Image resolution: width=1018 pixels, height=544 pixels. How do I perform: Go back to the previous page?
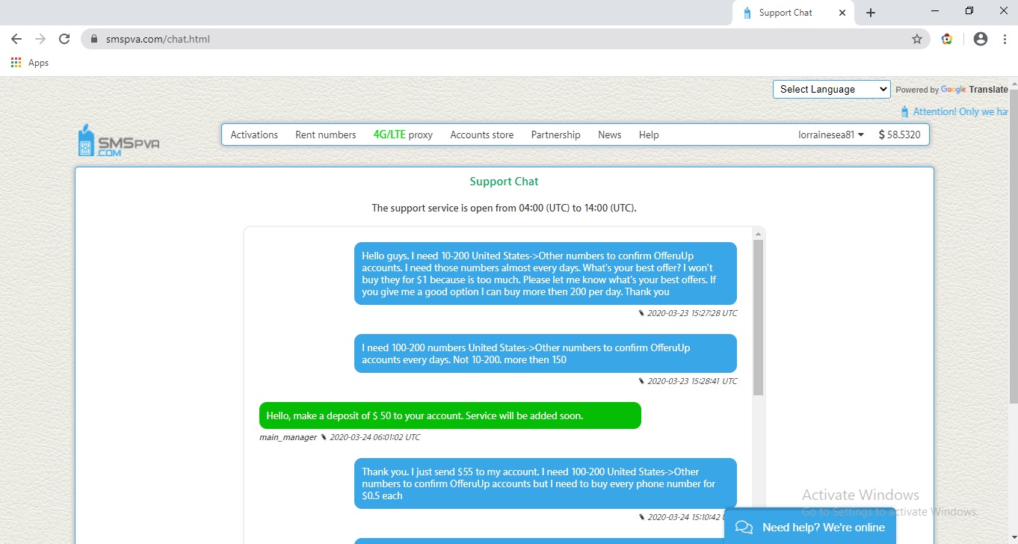click(x=16, y=39)
